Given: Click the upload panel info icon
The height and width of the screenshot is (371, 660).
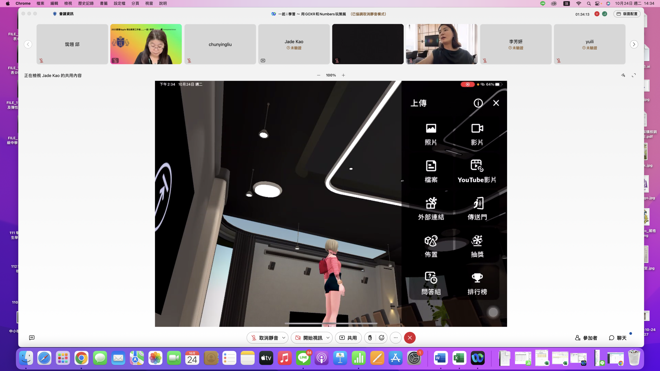Looking at the screenshot, I should 478,103.
